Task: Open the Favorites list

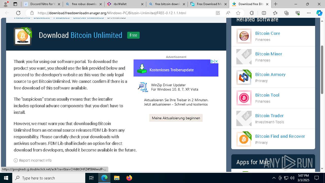Action: coord(275,13)
